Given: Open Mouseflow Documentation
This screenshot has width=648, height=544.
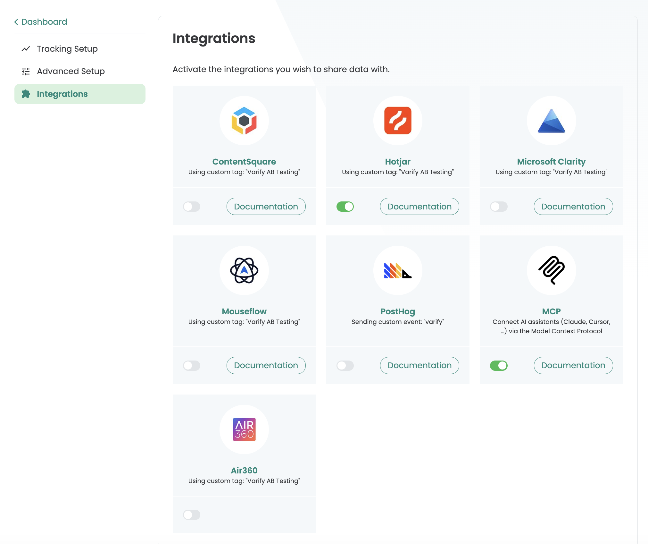Looking at the screenshot, I should click(266, 365).
